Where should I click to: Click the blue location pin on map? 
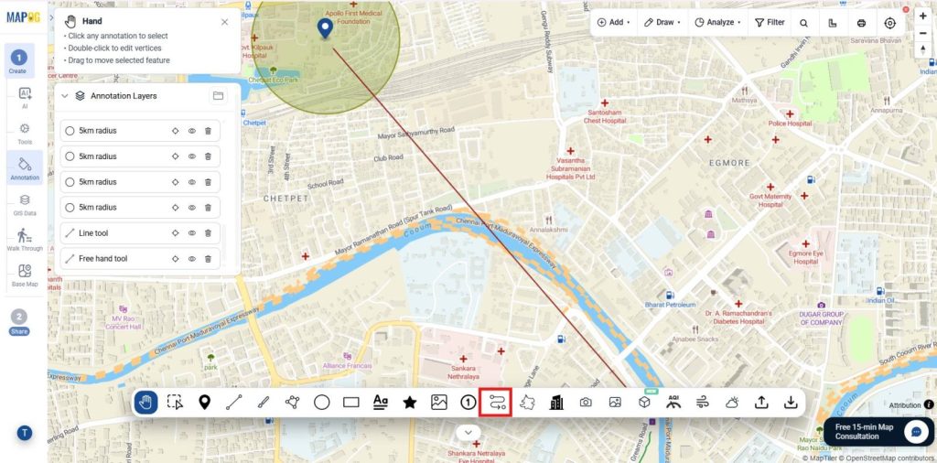point(325,28)
